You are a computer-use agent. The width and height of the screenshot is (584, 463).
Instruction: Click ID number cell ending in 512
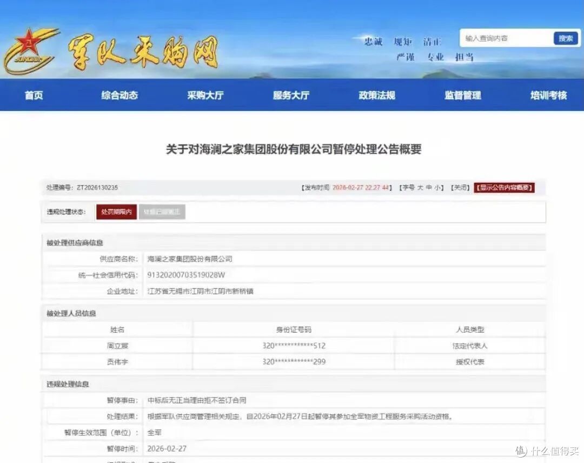294,346
